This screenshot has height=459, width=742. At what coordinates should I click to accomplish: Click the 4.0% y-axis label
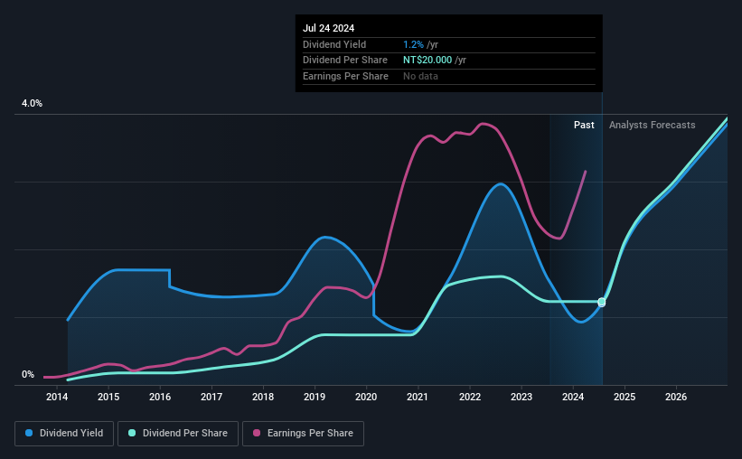pyautogui.click(x=32, y=103)
